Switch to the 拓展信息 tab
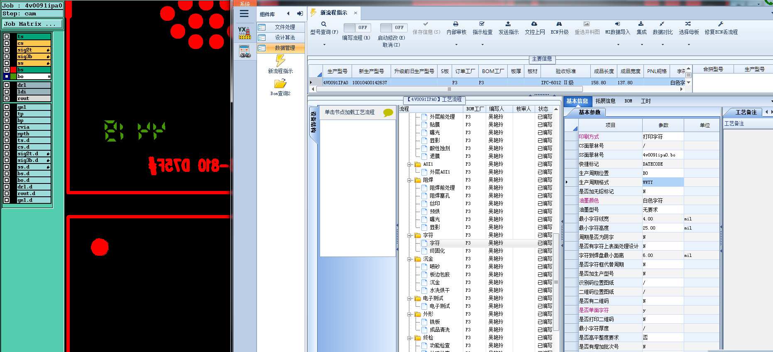 605,101
